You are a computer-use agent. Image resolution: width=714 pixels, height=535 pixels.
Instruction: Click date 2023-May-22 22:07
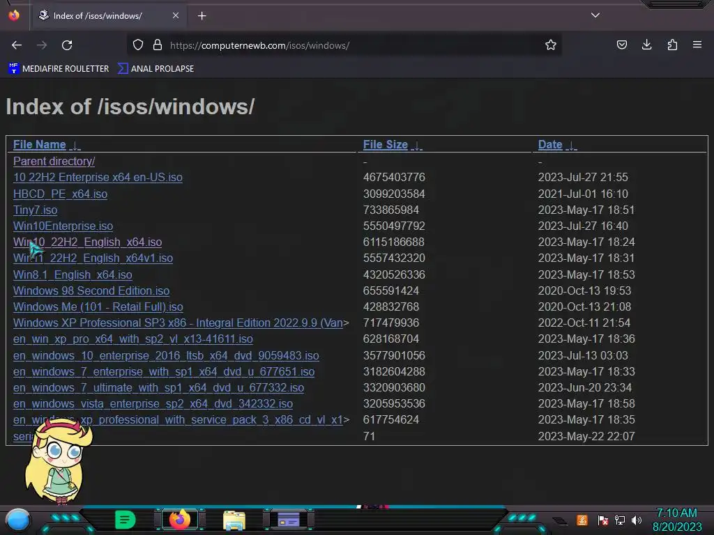pos(586,436)
